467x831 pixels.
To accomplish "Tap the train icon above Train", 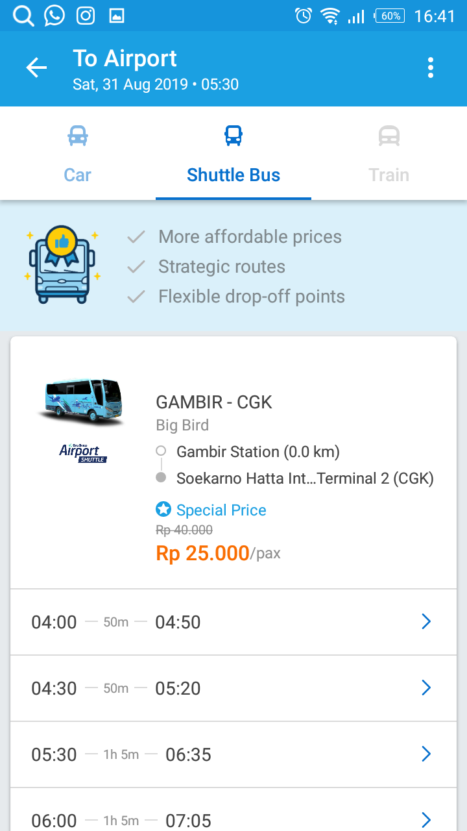I will [389, 136].
